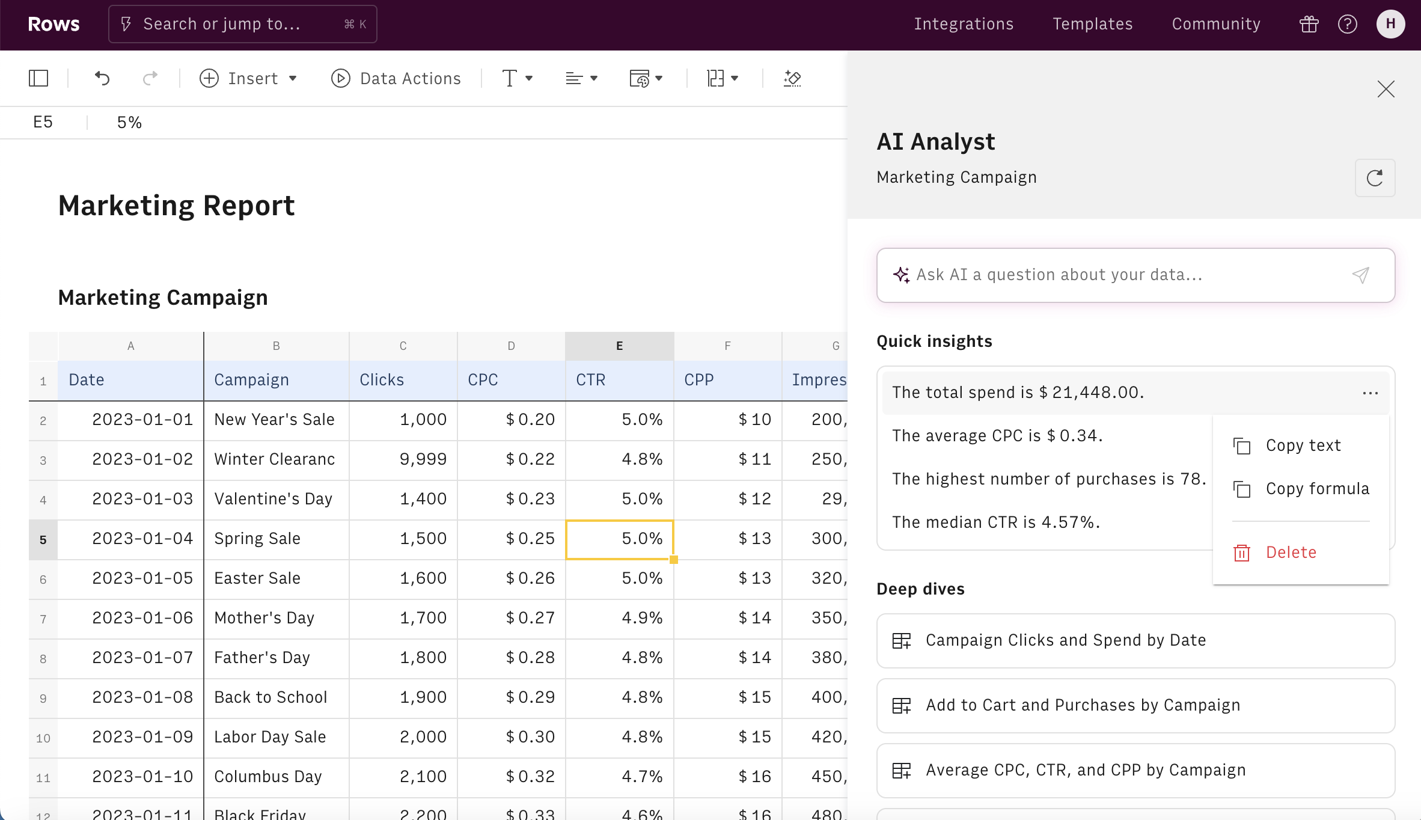
Task: Click the AI sparkle icon
Action: (901, 275)
